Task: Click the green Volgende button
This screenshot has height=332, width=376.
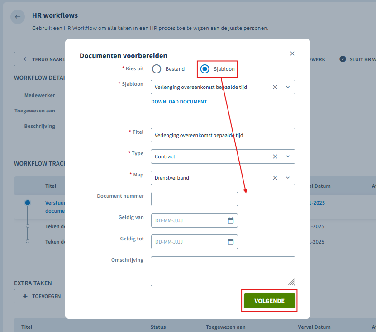Action: (x=270, y=301)
